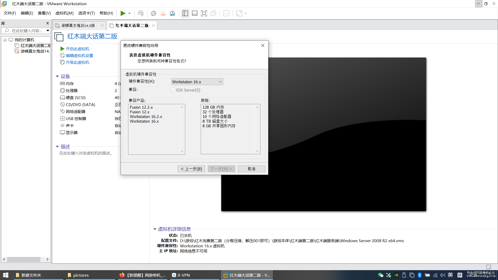The height and width of the screenshot is (280, 498).
Task: Collapse the 描述 section
Action: (x=57, y=147)
